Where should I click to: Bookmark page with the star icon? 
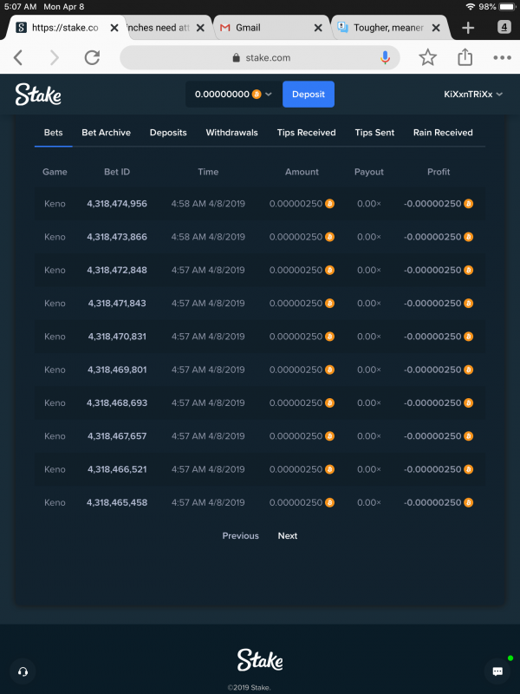pyautogui.click(x=427, y=57)
